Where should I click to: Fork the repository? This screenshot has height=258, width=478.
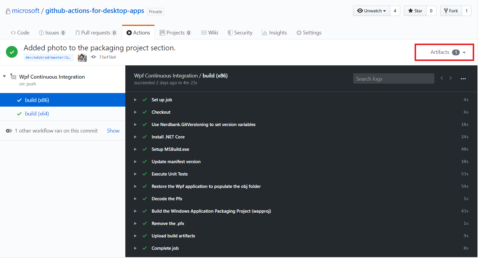(x=451, y=11)
